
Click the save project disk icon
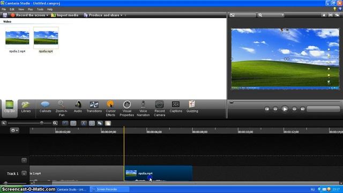5,15
